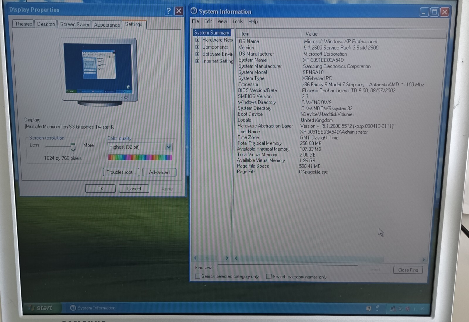Tick Search selected category only checkbox
This screenshot has width=469, height=322.
[198, 276]
